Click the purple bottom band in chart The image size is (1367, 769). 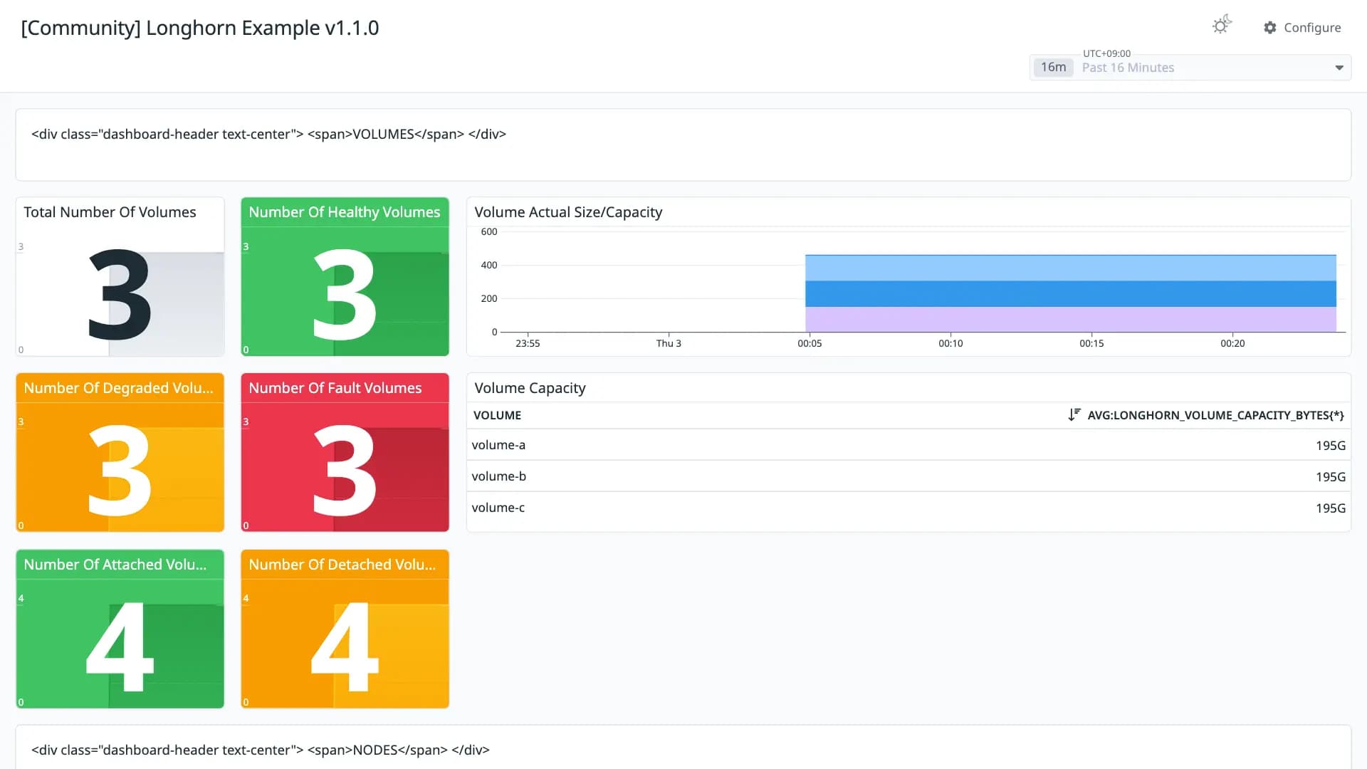tap(1070, 319)
